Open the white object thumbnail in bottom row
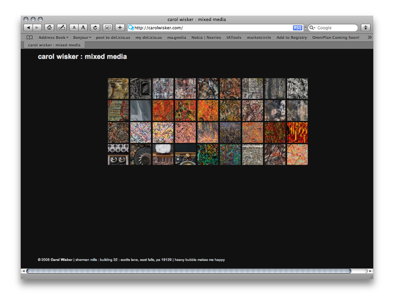 163,155
